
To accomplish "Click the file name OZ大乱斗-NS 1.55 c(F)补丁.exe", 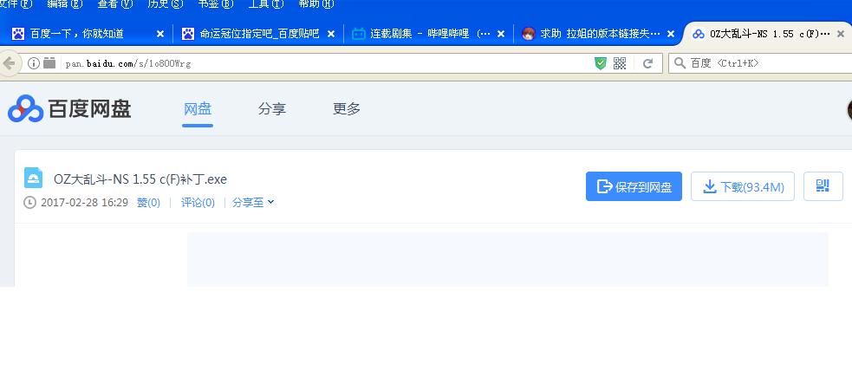I will [x=140, y=179].
